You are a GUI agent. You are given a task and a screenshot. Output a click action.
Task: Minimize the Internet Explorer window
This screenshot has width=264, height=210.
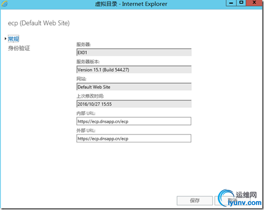point(231,3)
